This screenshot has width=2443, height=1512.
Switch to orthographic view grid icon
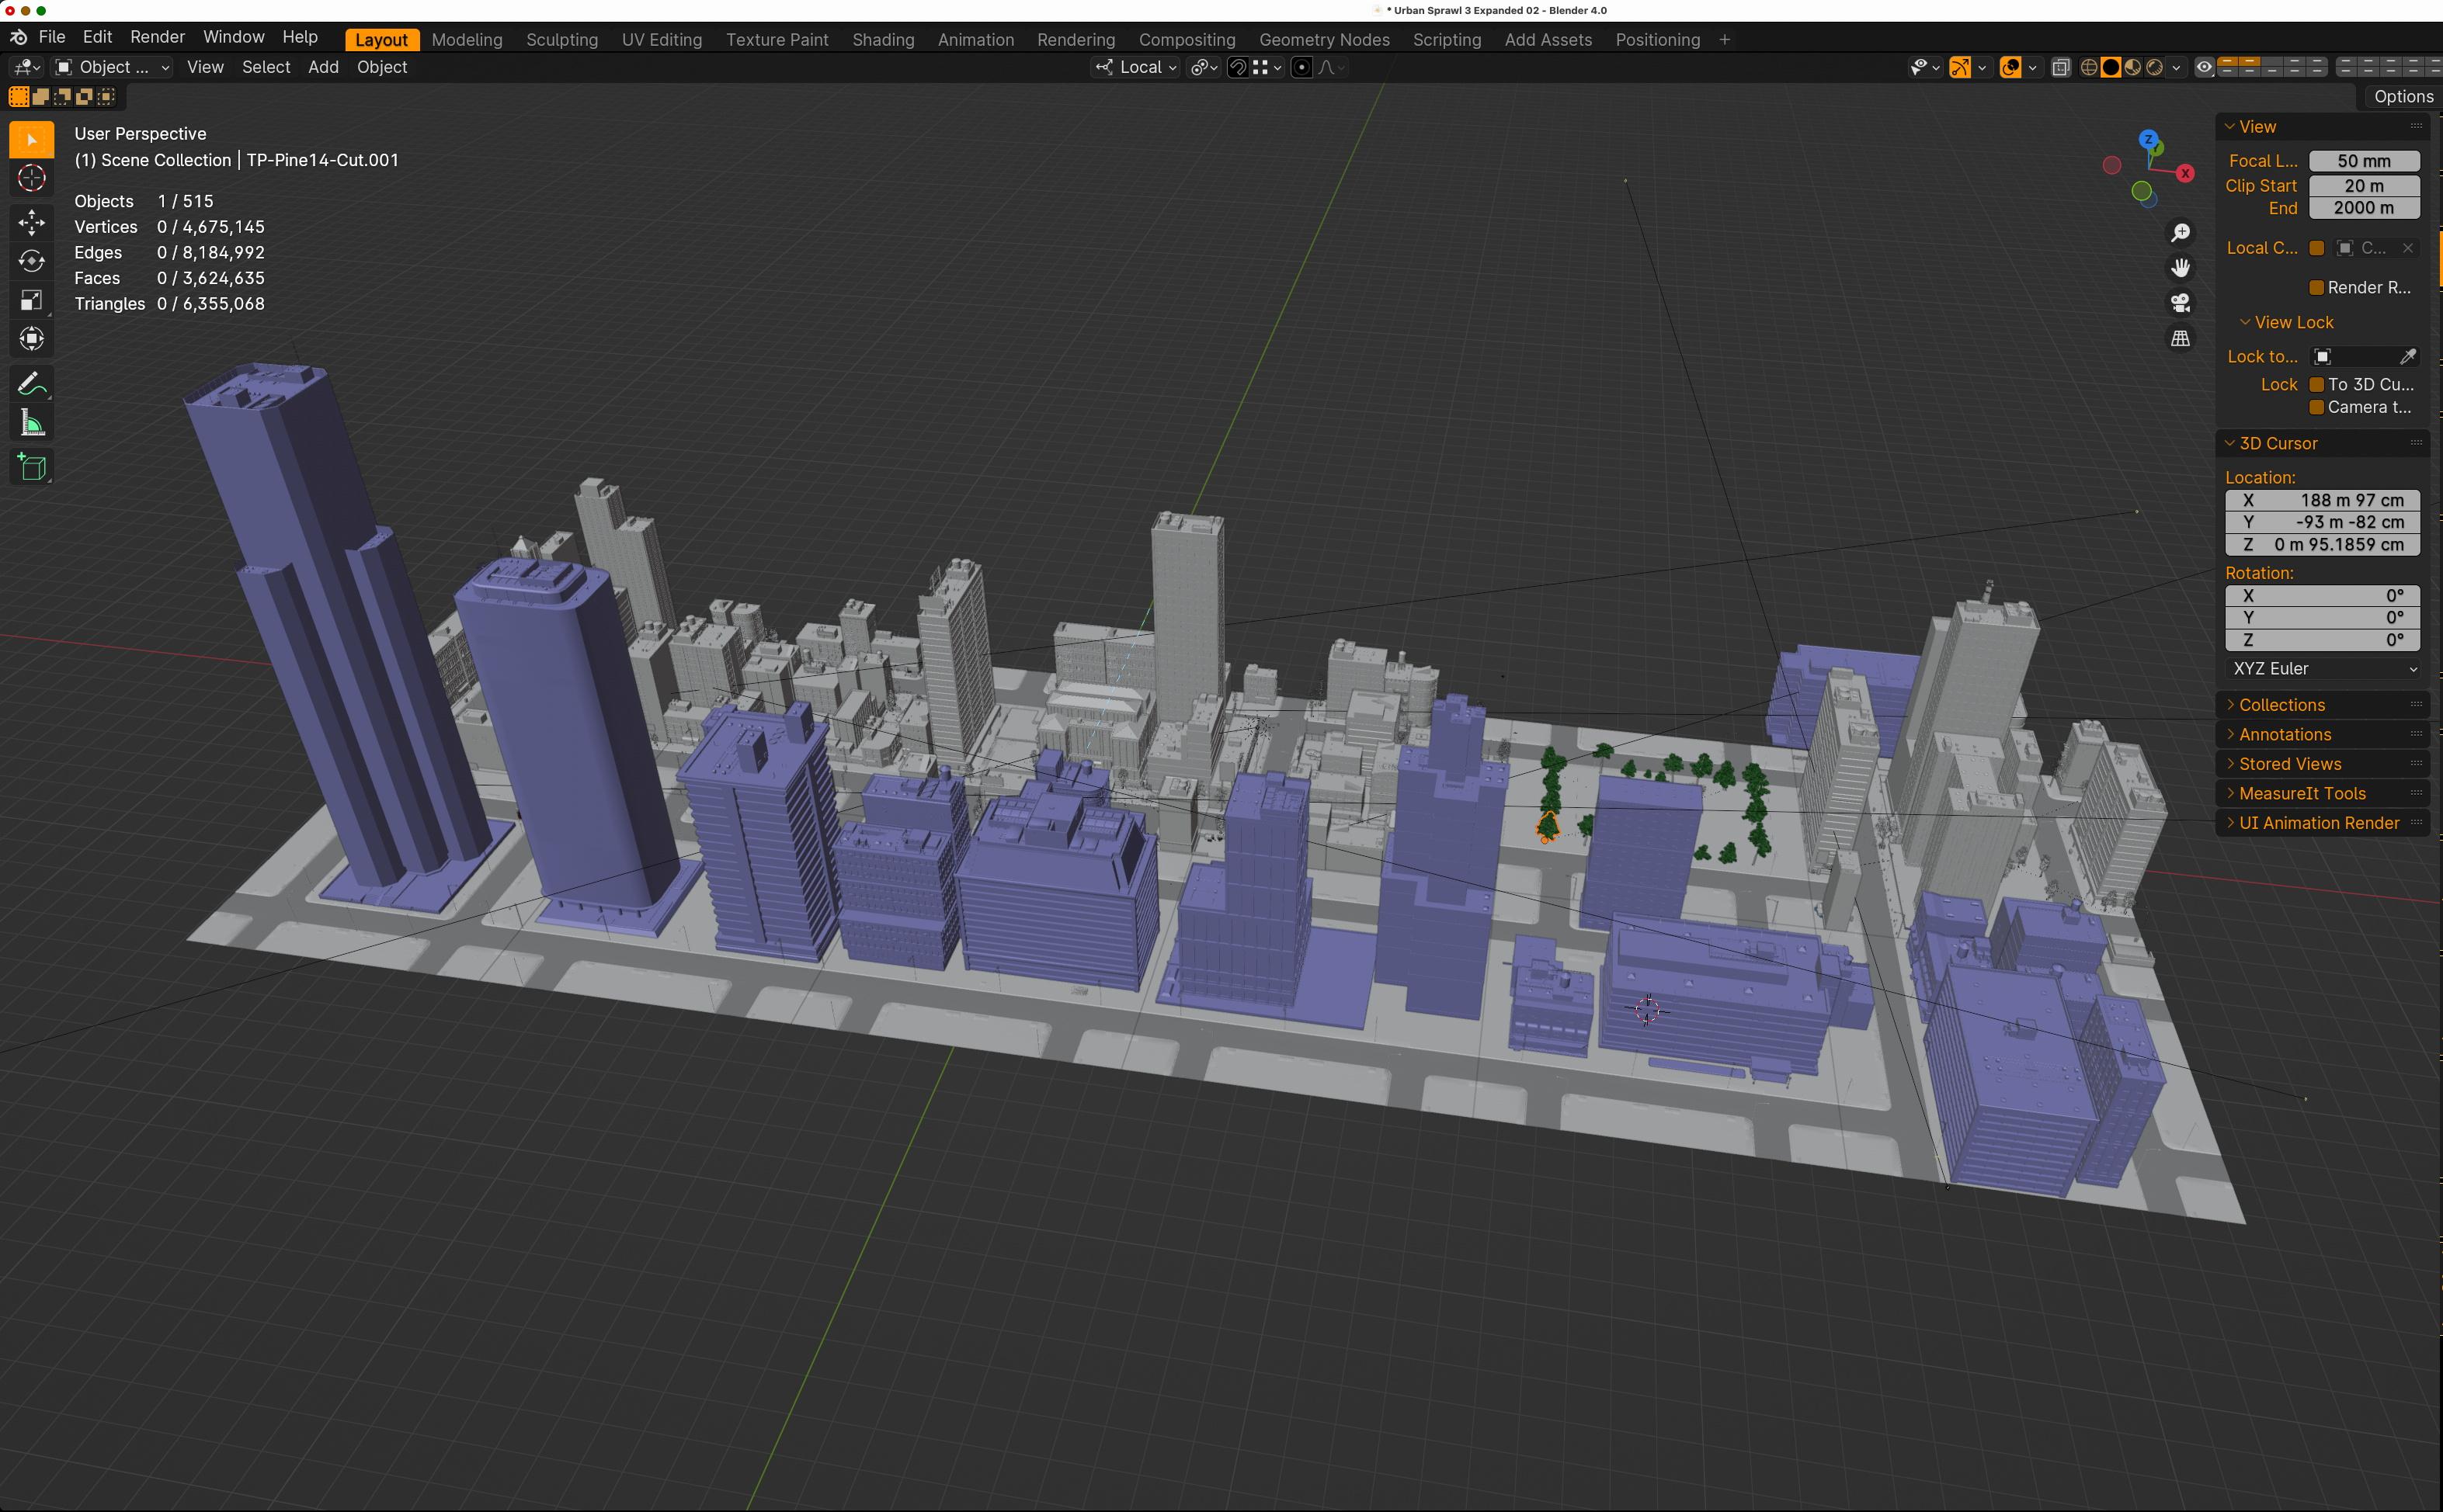[x=2180, y=338]
